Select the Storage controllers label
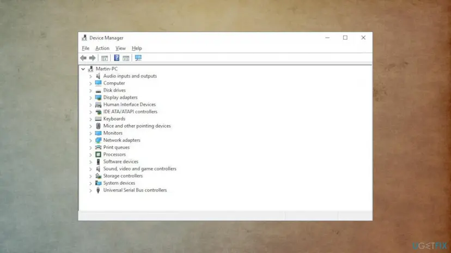 click(x=123, y=176)
